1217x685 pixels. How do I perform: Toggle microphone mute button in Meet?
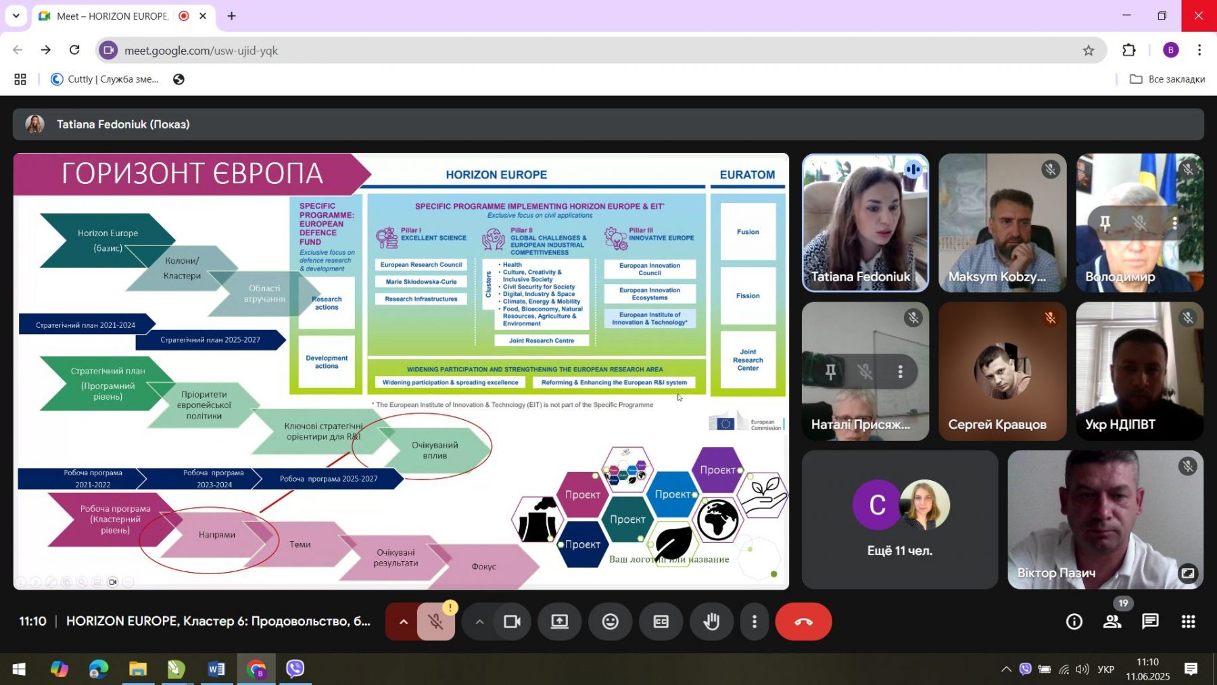436,621
